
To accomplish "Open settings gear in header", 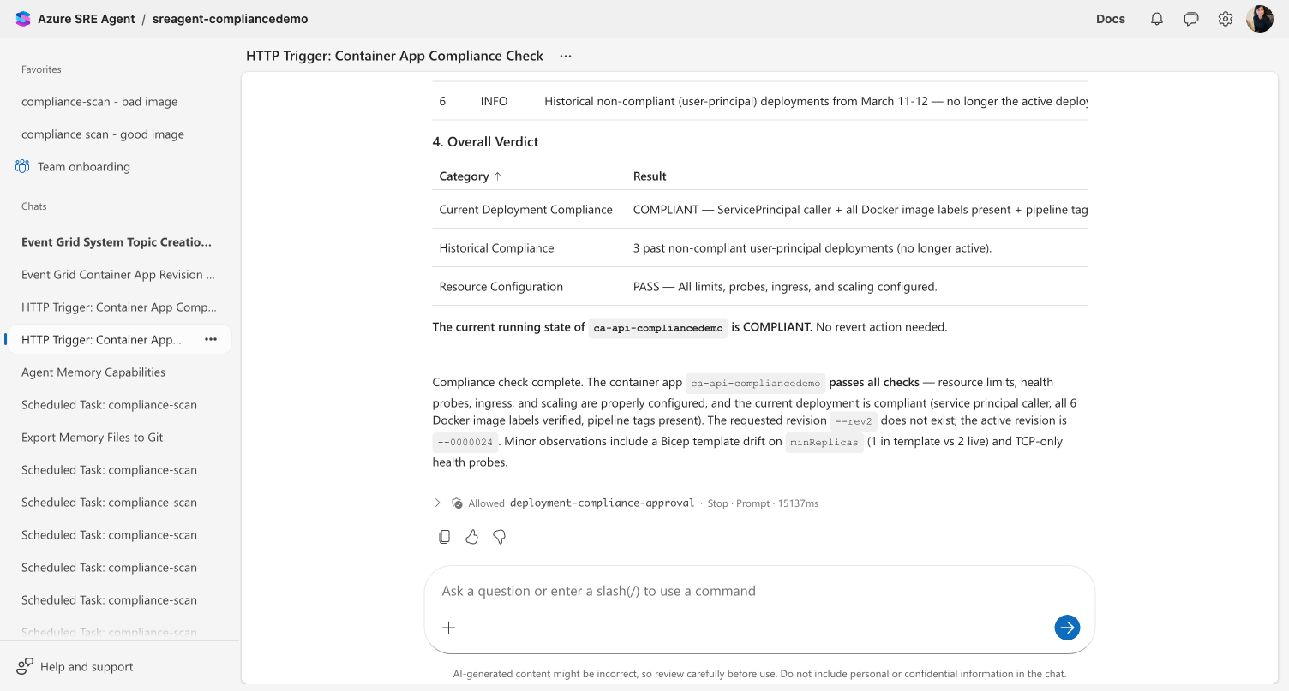I will point(1226,19).
